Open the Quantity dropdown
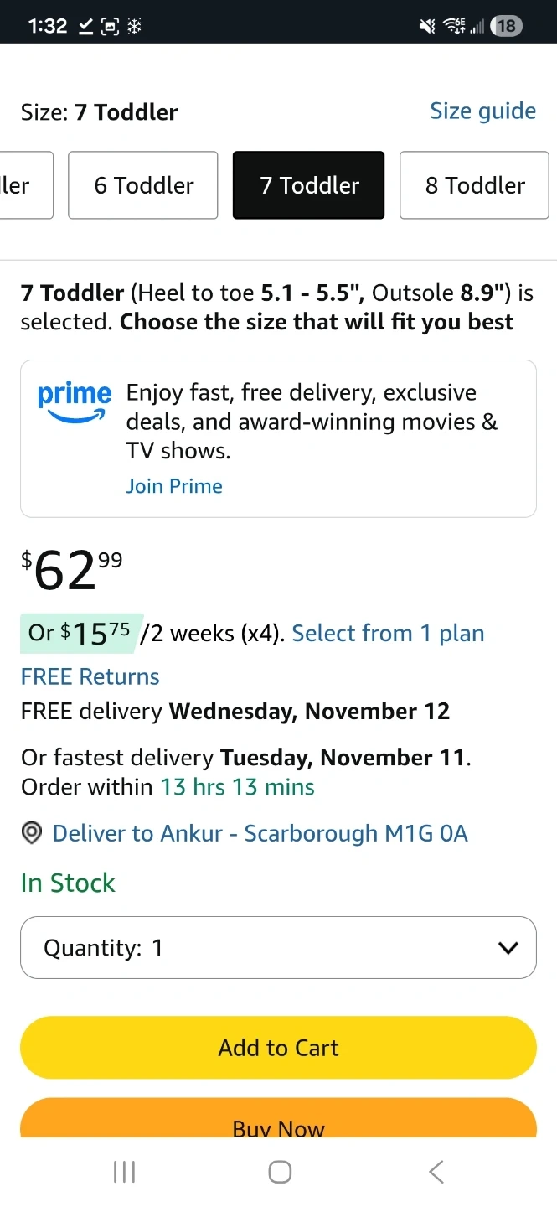The image size is (557, 1207). coord(278,947)
